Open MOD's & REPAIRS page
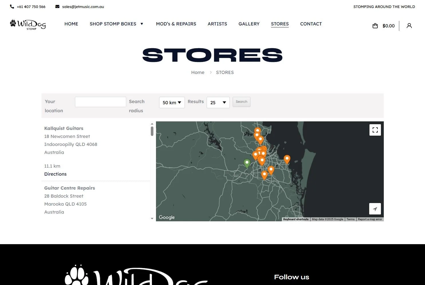This screenshot has width=425, height=285. pos(176,24)
